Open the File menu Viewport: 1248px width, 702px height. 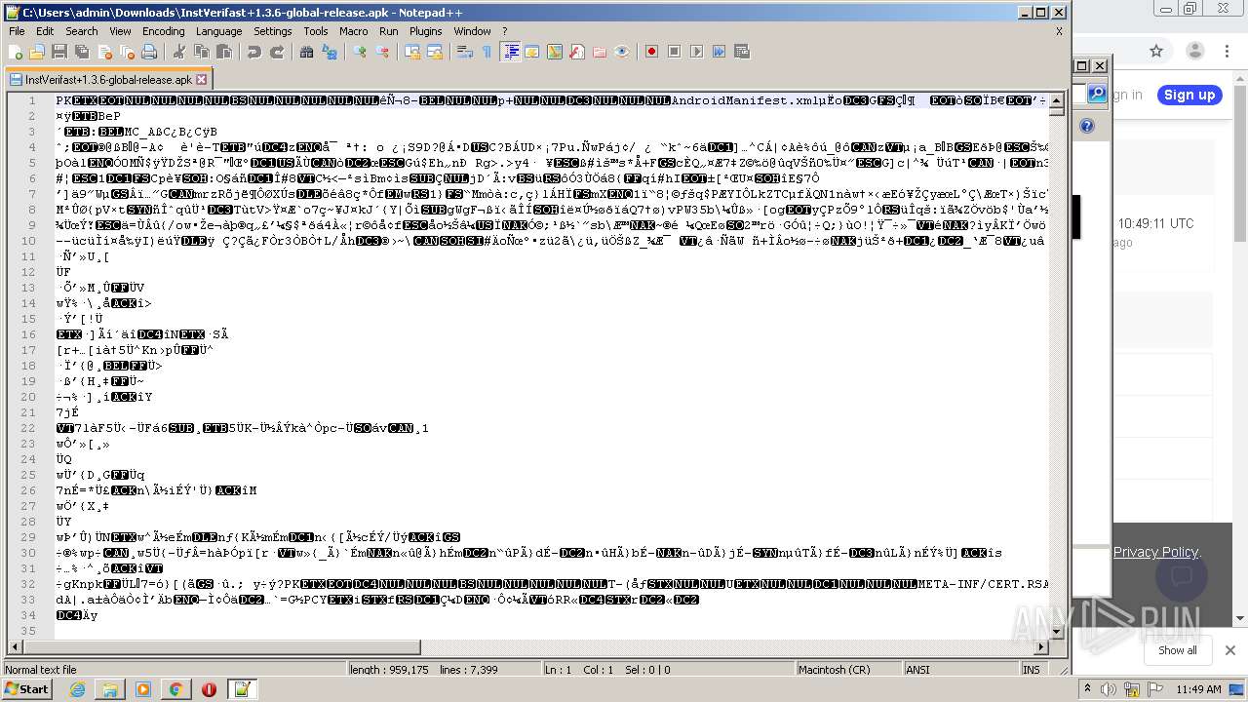point(17,31)
